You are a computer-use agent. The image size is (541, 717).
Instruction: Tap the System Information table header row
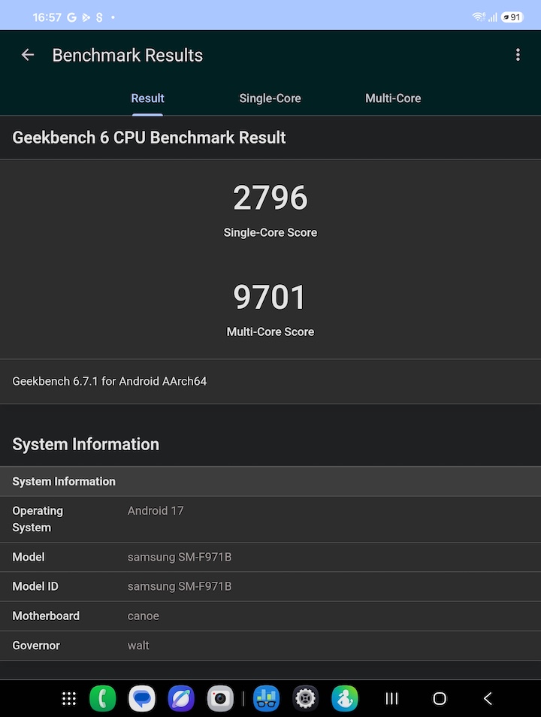tap(270, 482)
